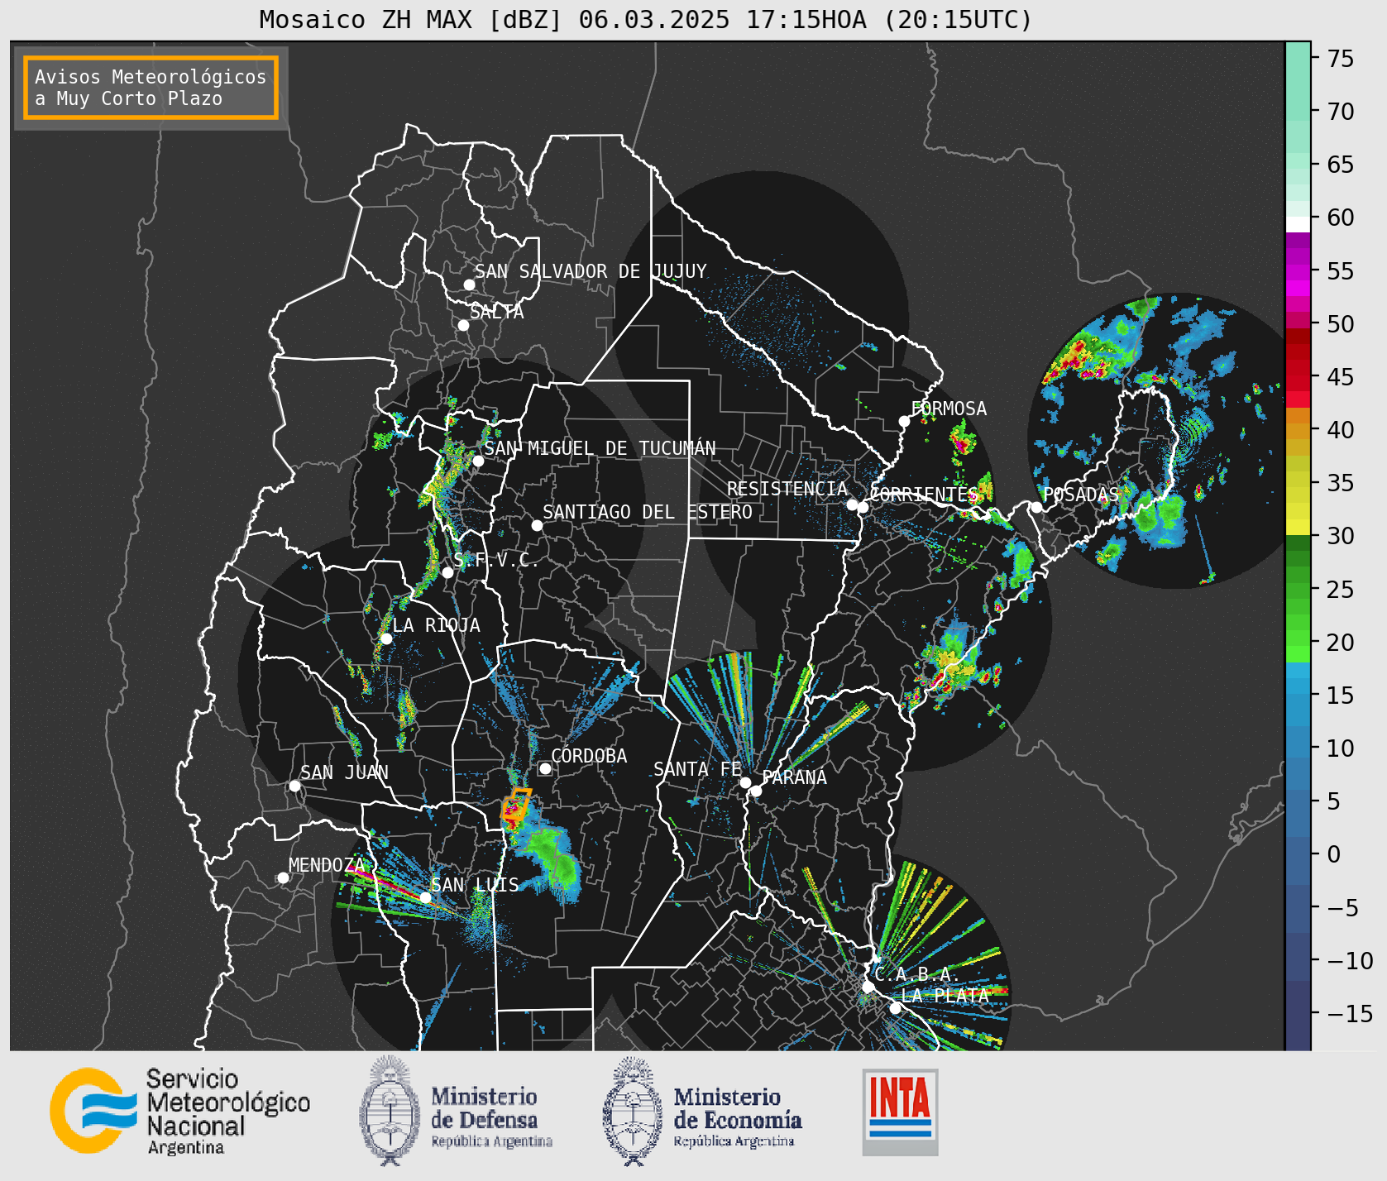Click the yellow 30 dBZ band on colorbar
Screen dimensions: 1387x1181
point(1298,527)
